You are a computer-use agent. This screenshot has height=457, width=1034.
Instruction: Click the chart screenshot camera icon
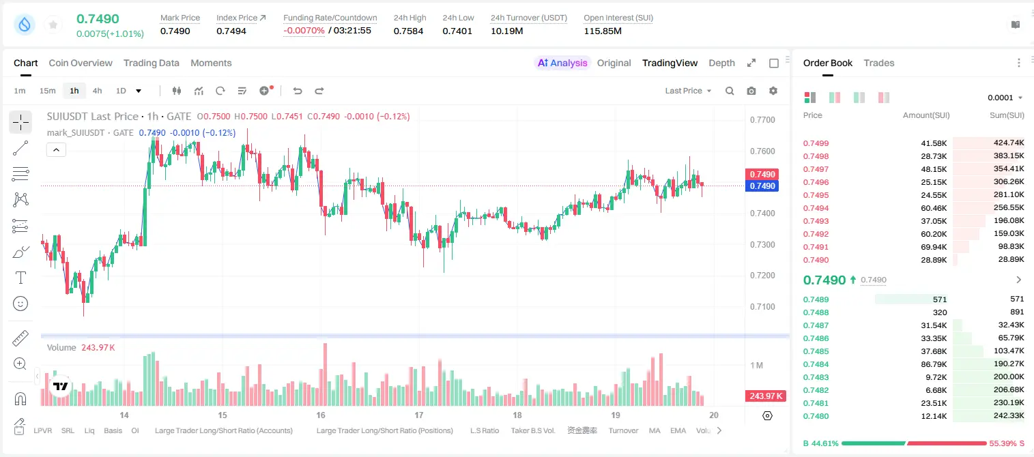click(751, 91)
